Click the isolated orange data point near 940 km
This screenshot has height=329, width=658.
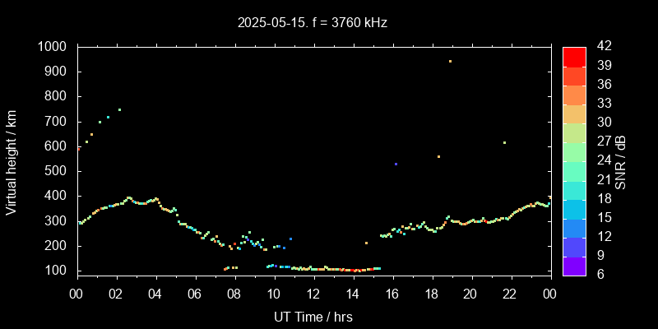[450, 61]
